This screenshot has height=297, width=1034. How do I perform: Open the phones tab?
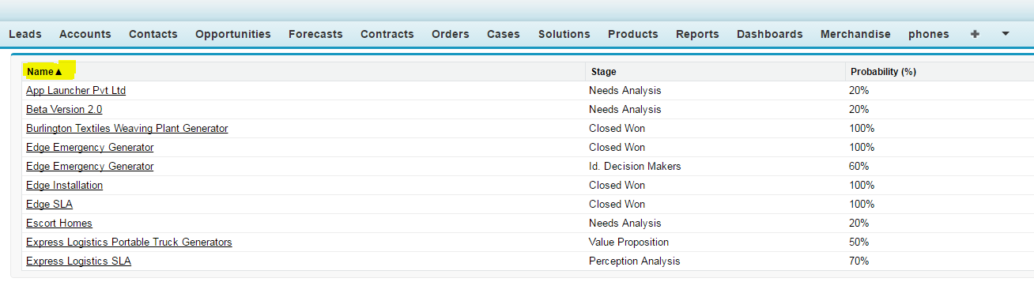point(929,34)
